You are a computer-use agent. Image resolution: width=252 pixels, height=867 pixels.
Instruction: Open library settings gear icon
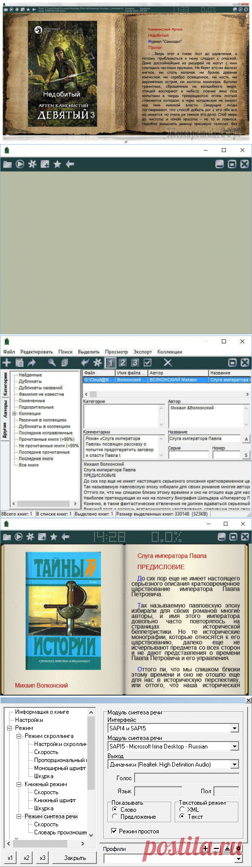(x=97, y=362)
